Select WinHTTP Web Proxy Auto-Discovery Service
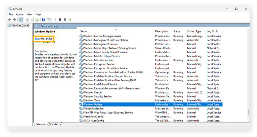This screenshot has width=257, height=137. (x=151, y=112)
